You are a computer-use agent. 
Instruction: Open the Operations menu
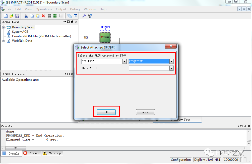coord(44,9)
